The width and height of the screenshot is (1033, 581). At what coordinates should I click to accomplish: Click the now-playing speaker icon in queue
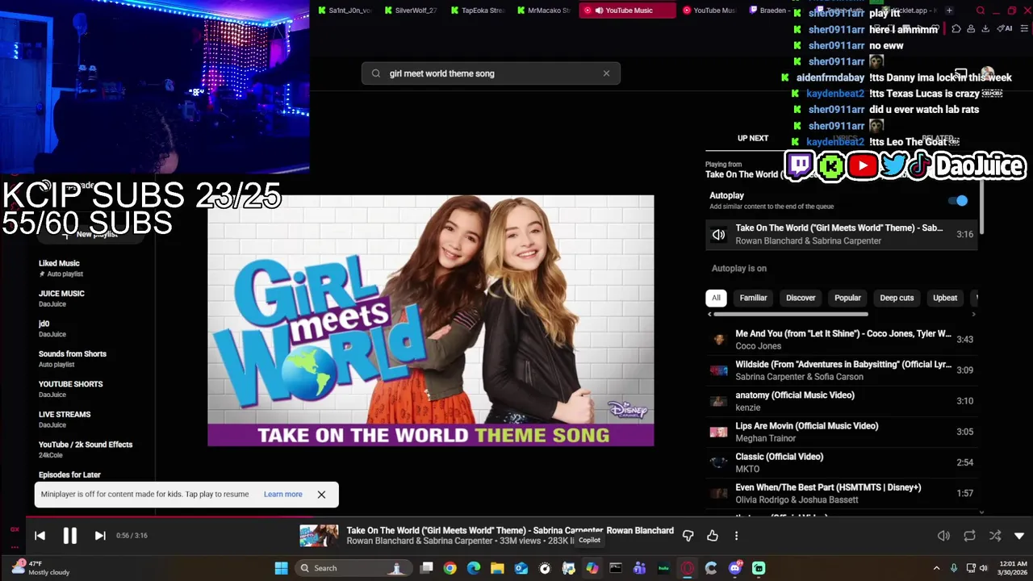click(x=718, y=235)
